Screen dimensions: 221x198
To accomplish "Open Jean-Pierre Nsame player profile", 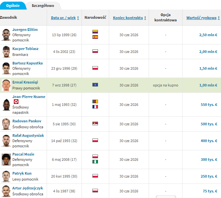I will point(29,97).
